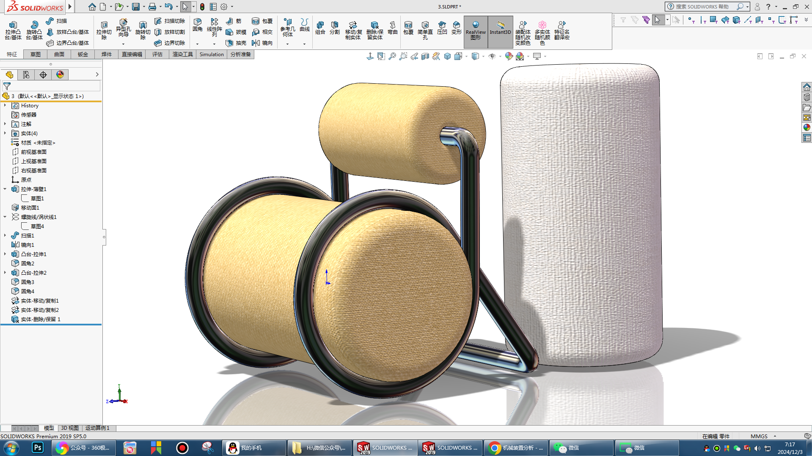The width and height of the screenshot is (812, 456).
Task: Open the 运动算例 1 motion study tab
Action: pyautogui.click(x=98, y=428)
